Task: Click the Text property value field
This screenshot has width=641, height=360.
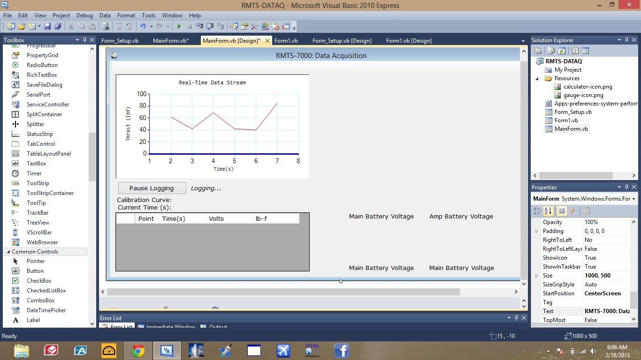Action: [x=606, y=311]
